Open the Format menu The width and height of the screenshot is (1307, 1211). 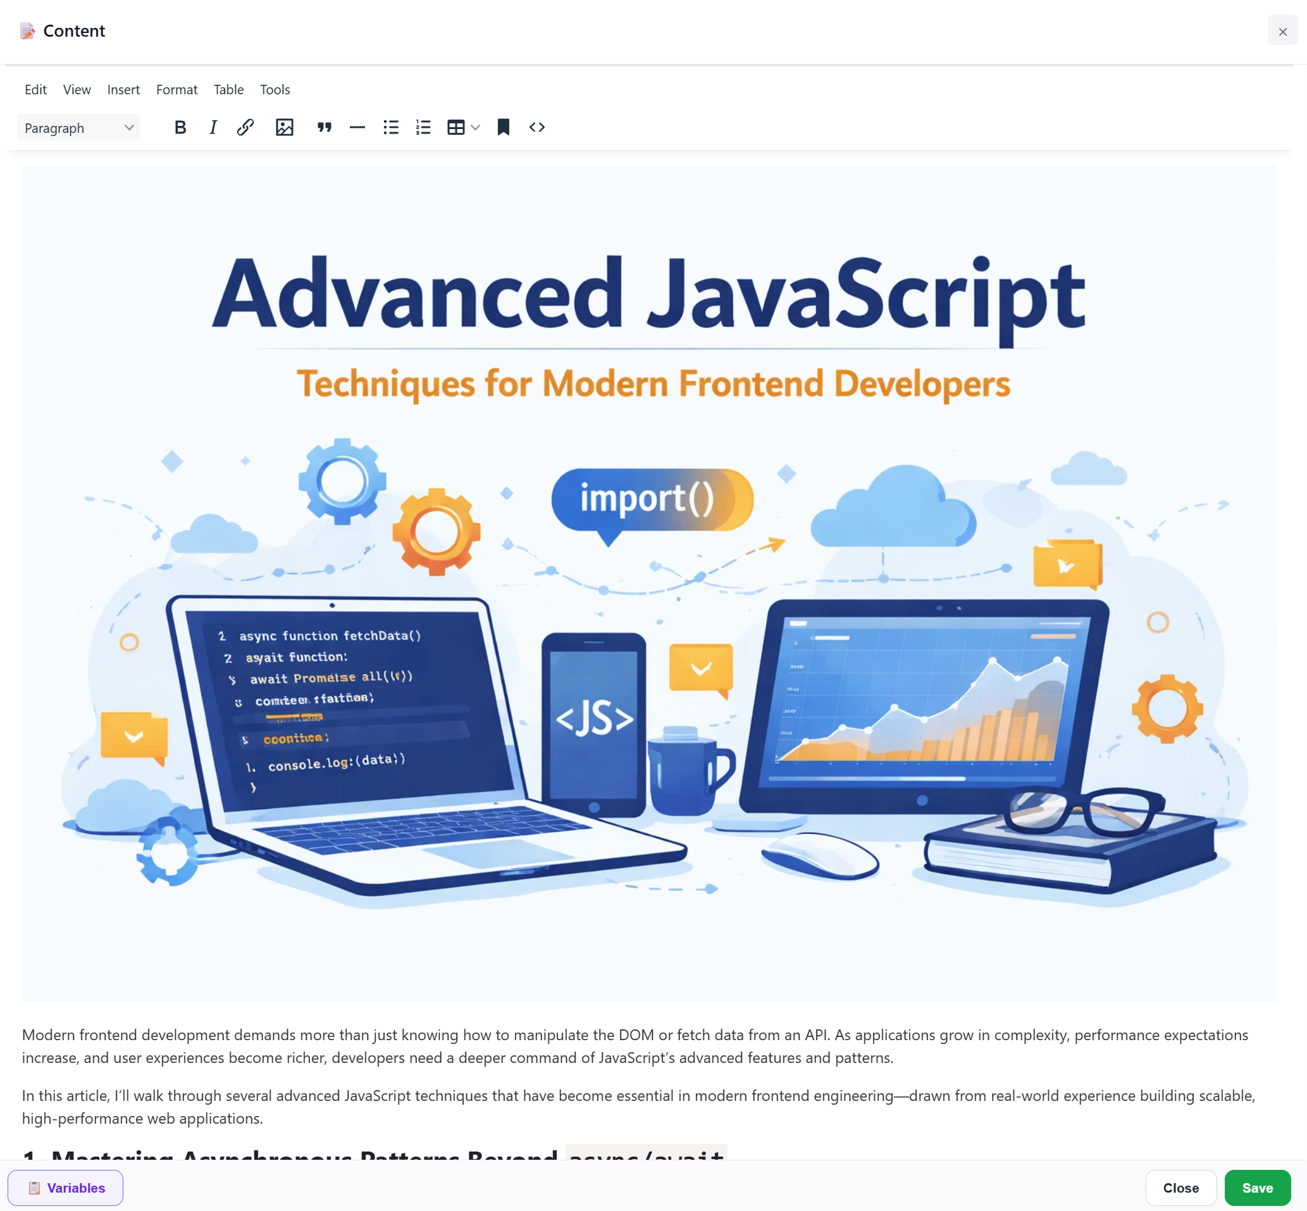click(177, 89)
